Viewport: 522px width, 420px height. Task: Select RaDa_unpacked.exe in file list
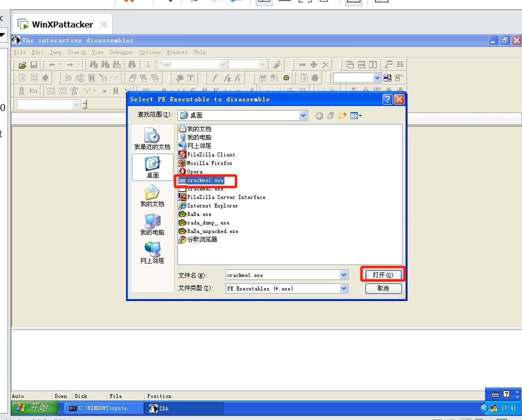coord(208,231)
